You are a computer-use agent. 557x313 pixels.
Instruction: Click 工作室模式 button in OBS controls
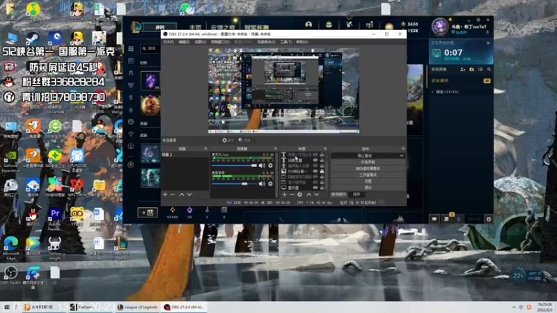point(368,175)
